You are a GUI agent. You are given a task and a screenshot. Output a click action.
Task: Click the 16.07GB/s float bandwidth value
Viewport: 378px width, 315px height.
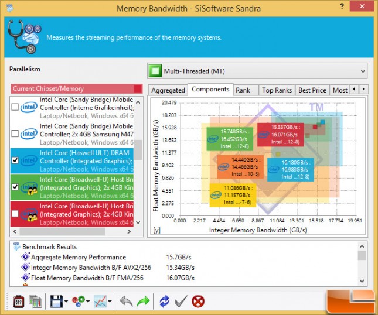[181, 278]
